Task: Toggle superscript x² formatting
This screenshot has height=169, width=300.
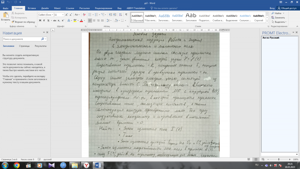Action: (x=63, y=20)
